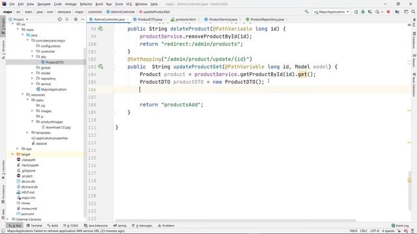
Task: Hide the Project tool window
Action: tap(83, 19)
